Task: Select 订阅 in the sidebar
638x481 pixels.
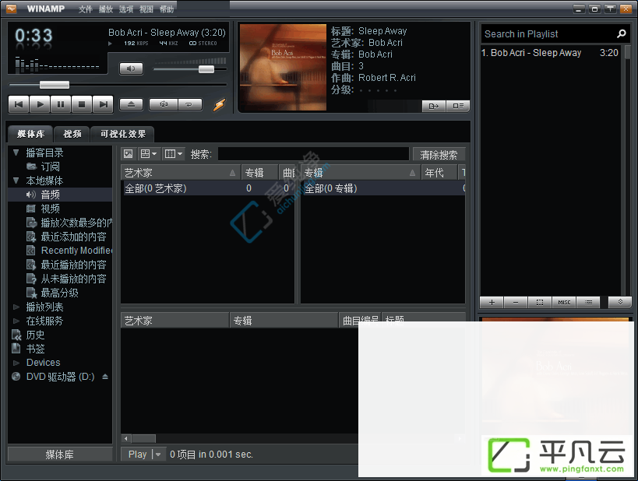Action: point(50,167)
